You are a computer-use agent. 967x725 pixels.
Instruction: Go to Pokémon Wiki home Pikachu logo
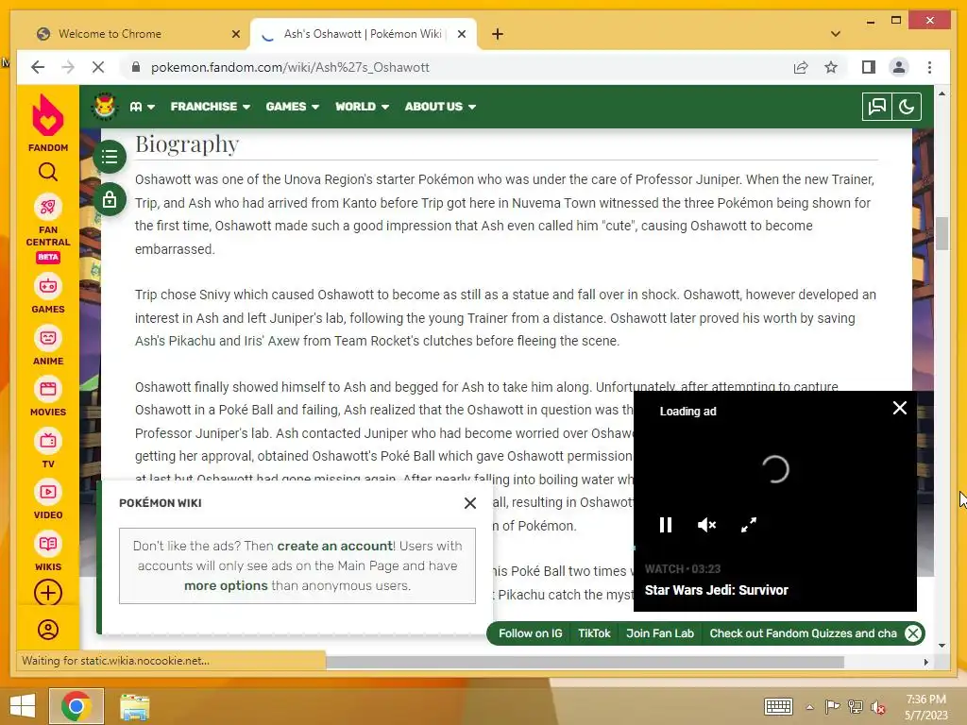pyautogui.click(x=105, y=106)
